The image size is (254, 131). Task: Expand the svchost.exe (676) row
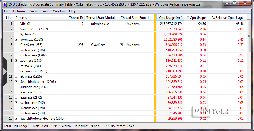pyautogui.click(x=16, y=50)
